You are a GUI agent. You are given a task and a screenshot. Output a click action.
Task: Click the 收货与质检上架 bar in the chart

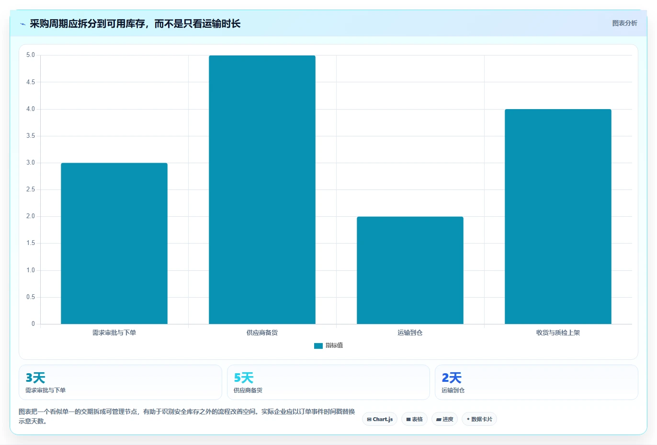tap(558, 216)
